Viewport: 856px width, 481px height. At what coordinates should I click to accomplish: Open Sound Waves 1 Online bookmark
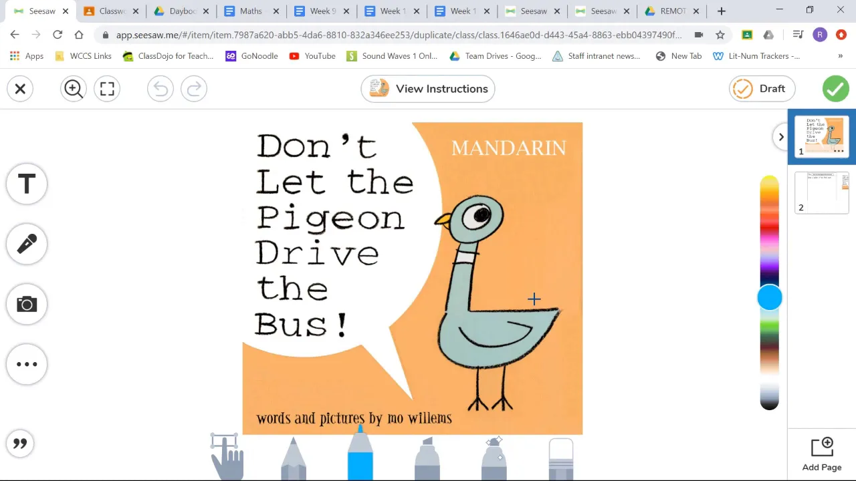(392, 56)
